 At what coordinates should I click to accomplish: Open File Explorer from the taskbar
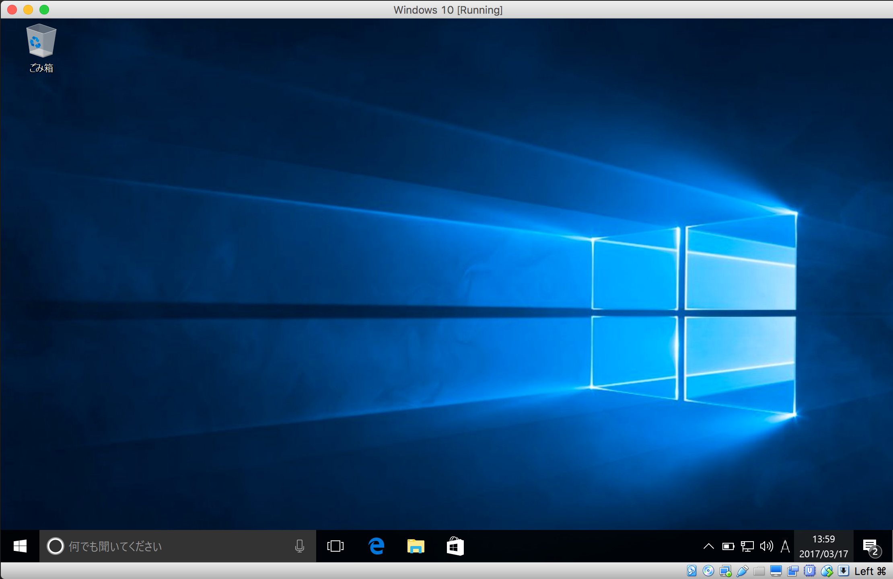click(x=415, y=546)
